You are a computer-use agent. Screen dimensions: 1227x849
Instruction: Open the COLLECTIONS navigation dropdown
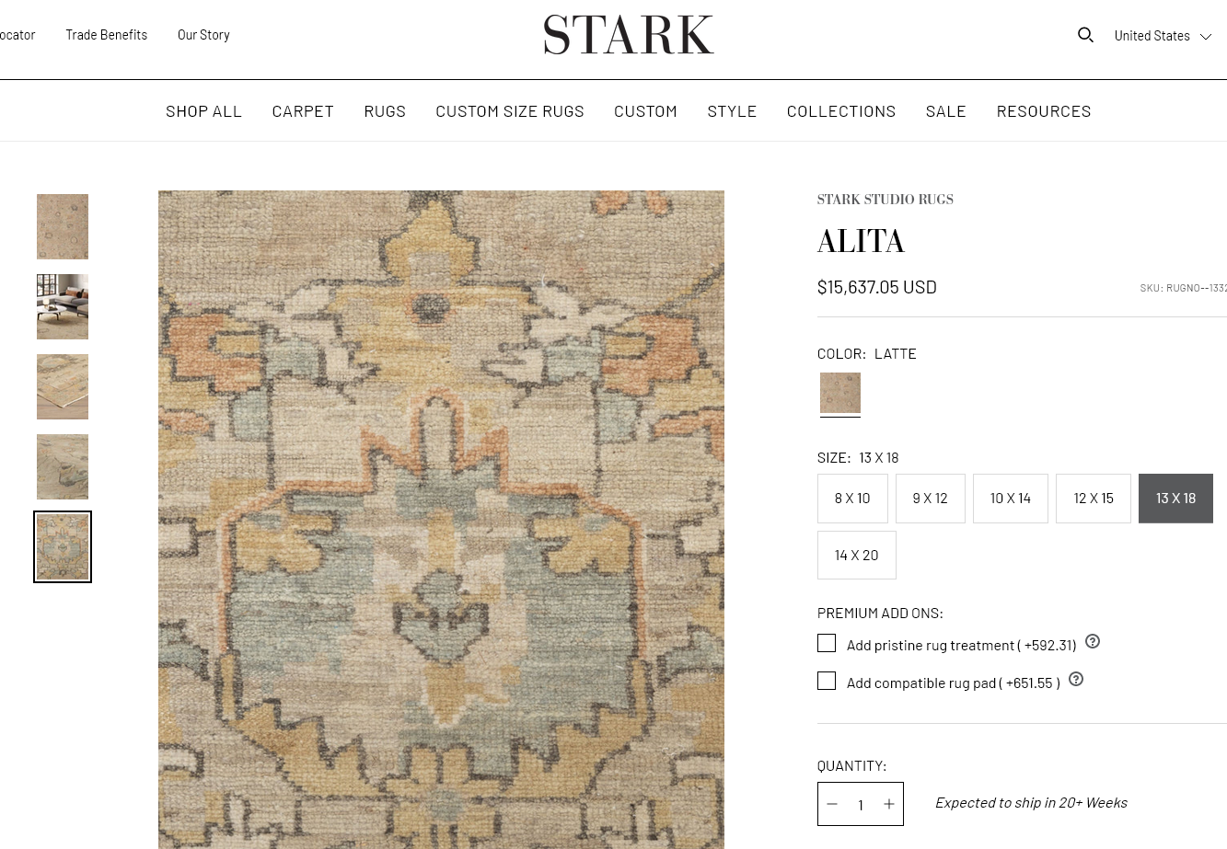[x=840, y=110]
